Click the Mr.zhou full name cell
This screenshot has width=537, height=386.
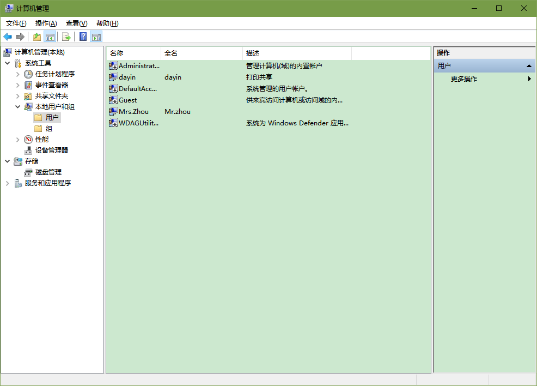point(178,111)
